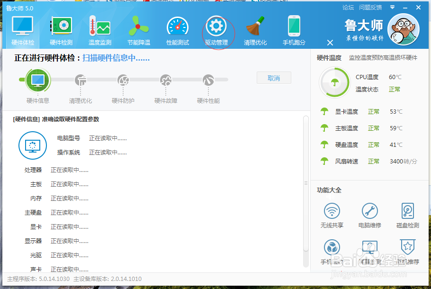Viewport: 431px width, 289px height.
Task: Start 磁盘检测 in 功能大全
Action: [407, 216]
